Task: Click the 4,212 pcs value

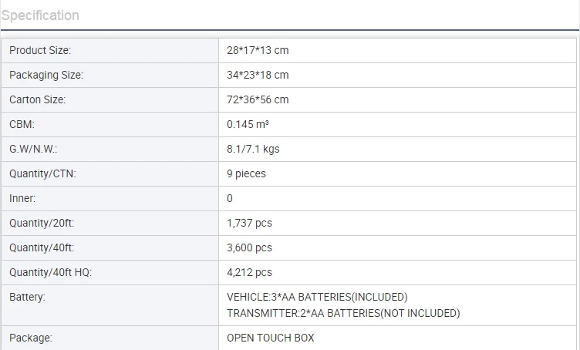Action: 249,272
